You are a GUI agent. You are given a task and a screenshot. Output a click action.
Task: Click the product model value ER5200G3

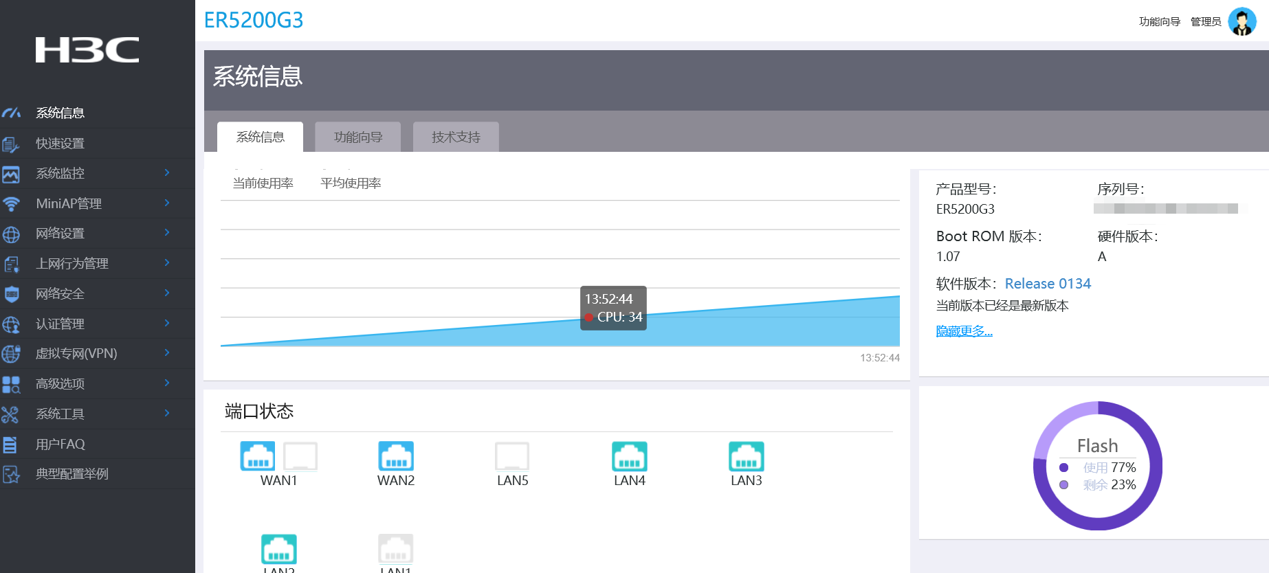coord(965,209)
